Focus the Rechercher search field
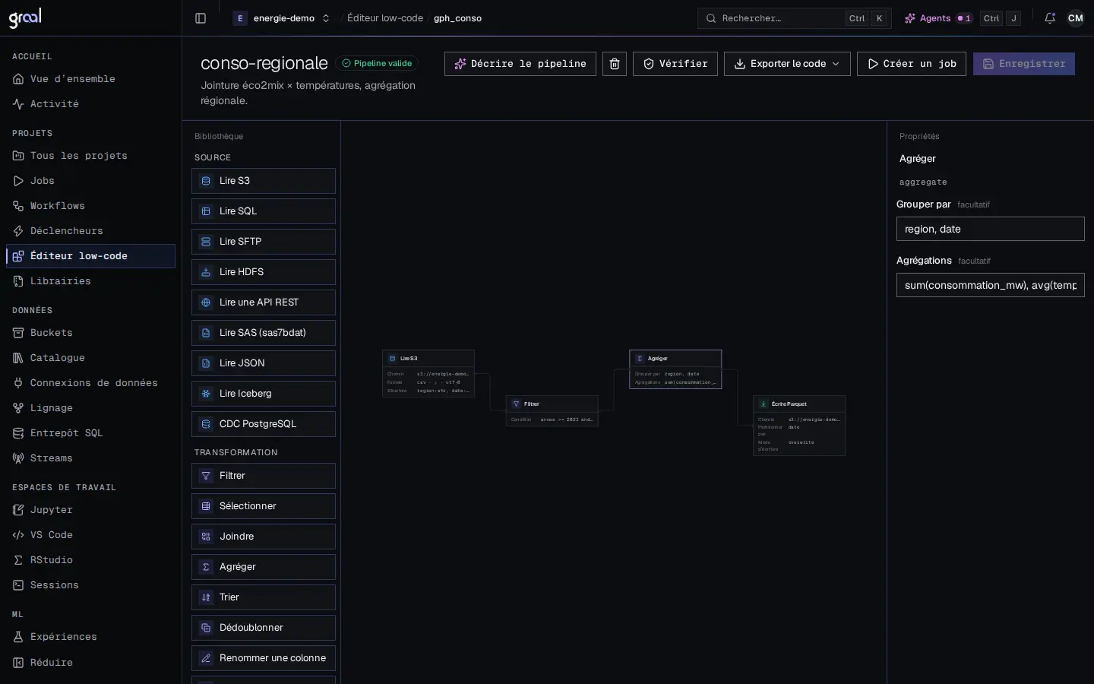Image resolution: width=1094 pixels, height=684 pixels. coord(795,18)
